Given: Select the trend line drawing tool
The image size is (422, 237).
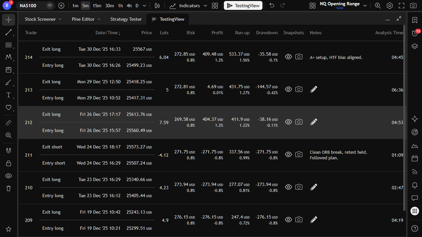Looking at the screenshot, I should click(9, 32).
